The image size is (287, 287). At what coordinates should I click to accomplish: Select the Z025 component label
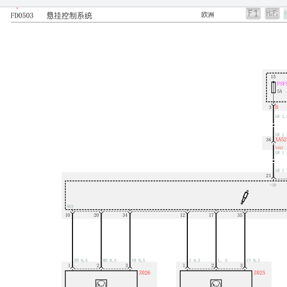pos(259,273)
